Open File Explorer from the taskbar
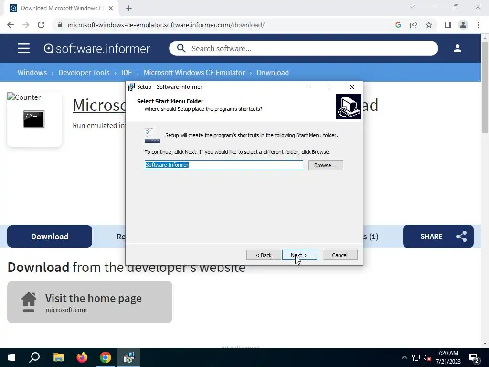Image resolution: width=489 pixels, height=367 pixels. tap(59, 357)
